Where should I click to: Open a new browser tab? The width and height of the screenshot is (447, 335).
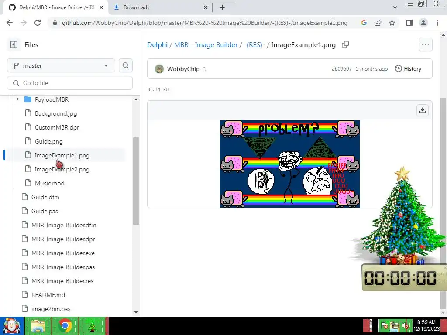pyautogui.click(x=222, y=7)
